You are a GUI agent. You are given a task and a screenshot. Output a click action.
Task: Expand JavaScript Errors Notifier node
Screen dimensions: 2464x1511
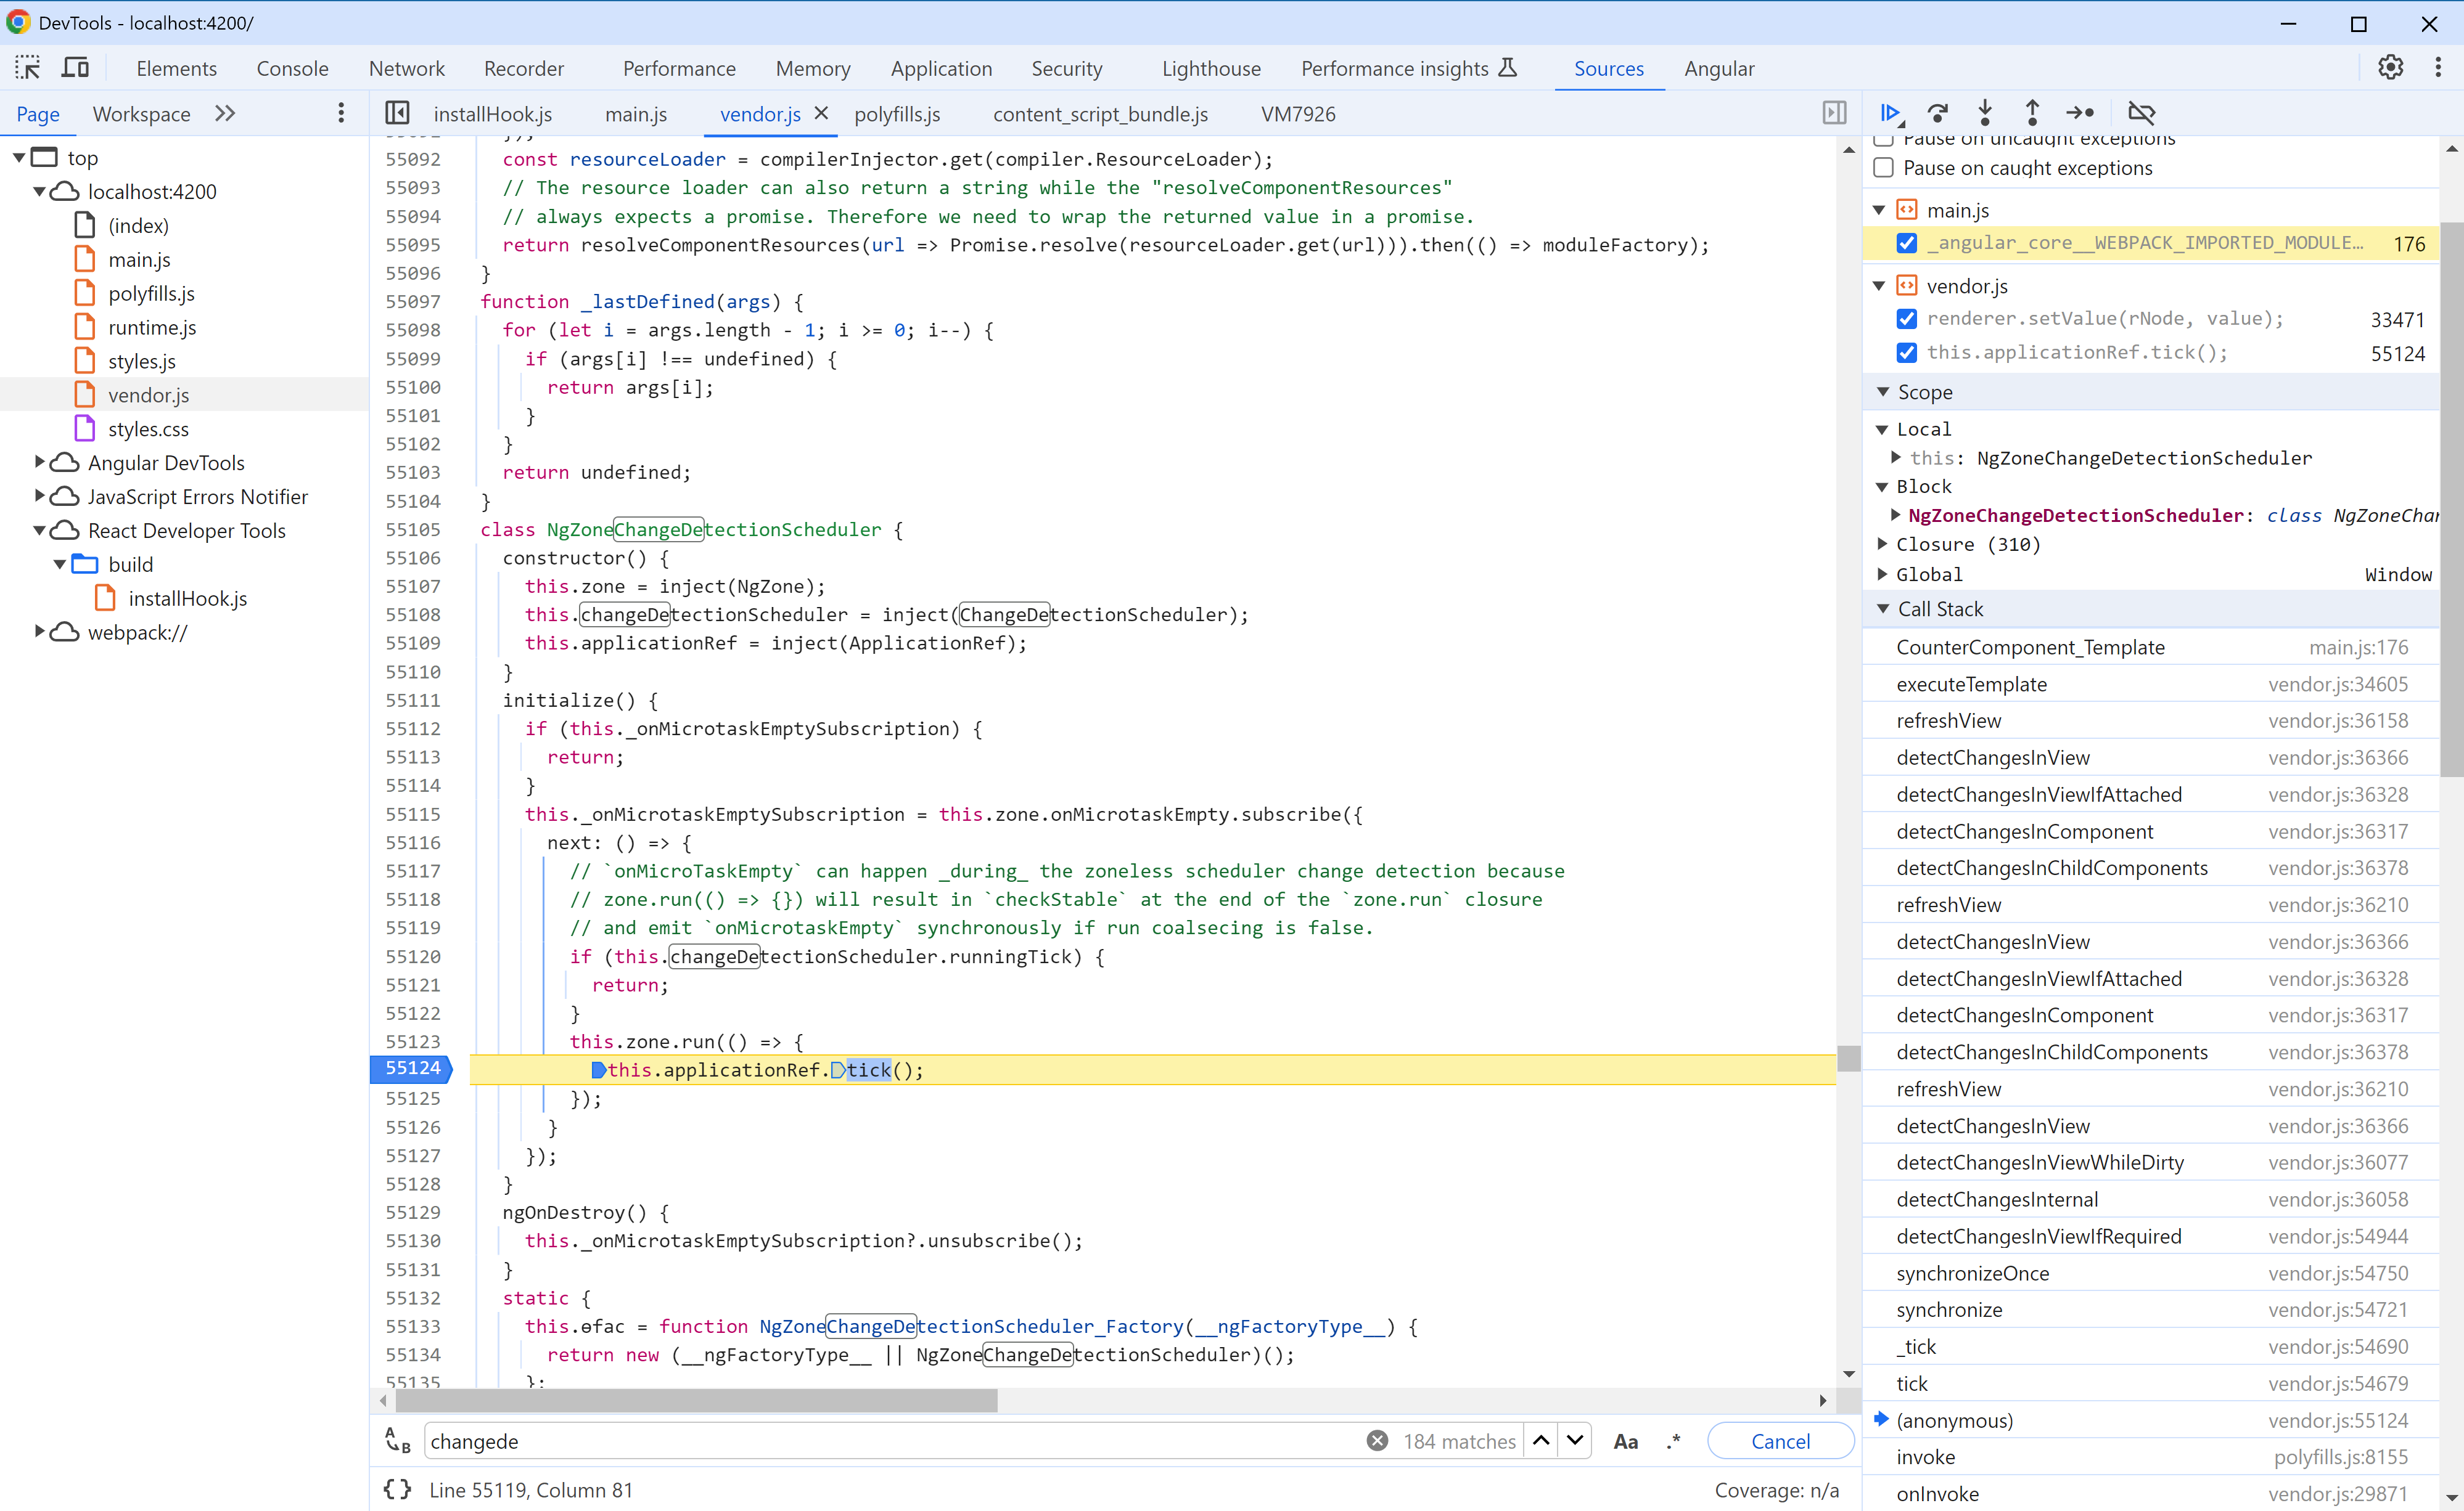tap(40, 495)
